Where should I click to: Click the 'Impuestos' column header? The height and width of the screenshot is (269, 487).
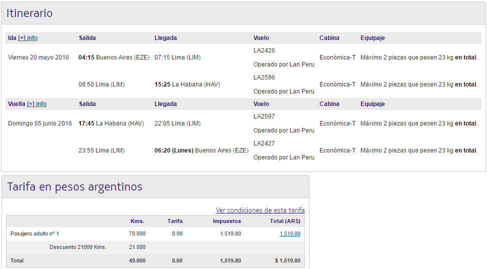coord(226,221)
